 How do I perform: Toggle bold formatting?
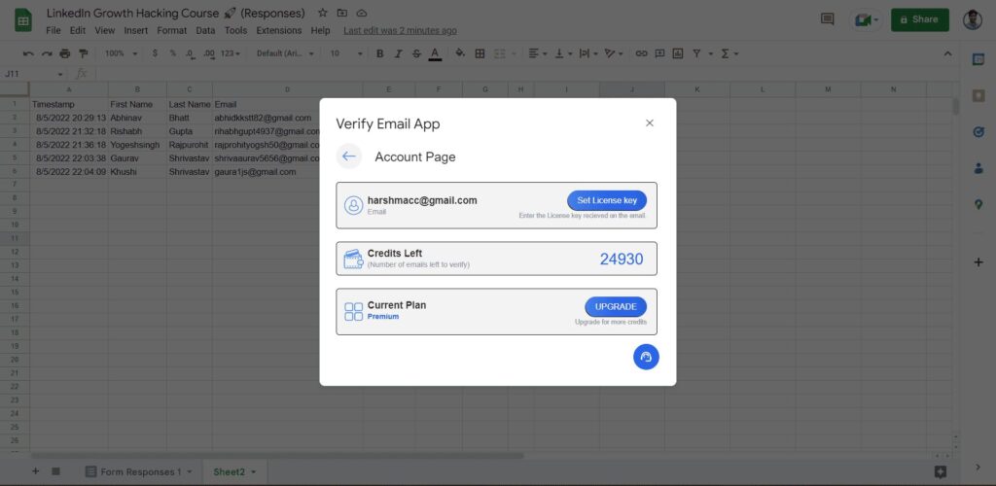click(380, 53)
